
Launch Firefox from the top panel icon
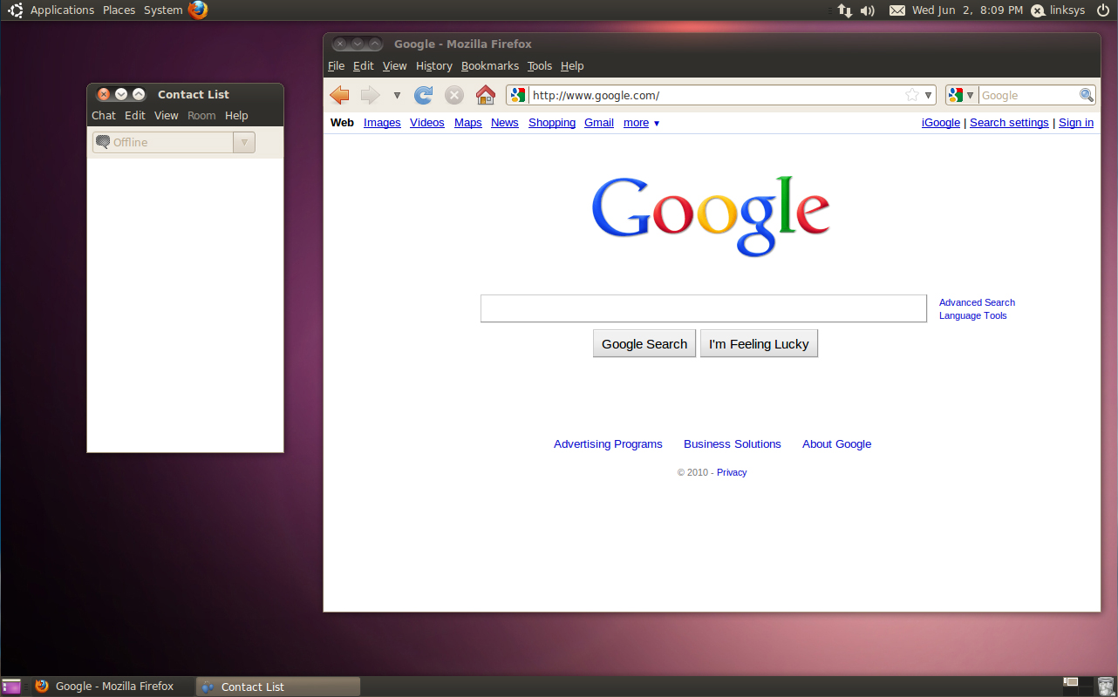click(x=198, y=10)
